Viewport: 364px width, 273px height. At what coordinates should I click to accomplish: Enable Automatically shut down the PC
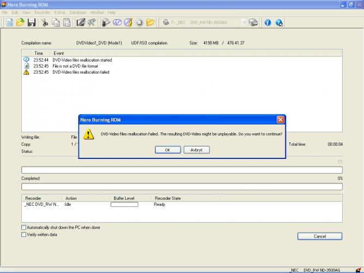pos(23,227)
